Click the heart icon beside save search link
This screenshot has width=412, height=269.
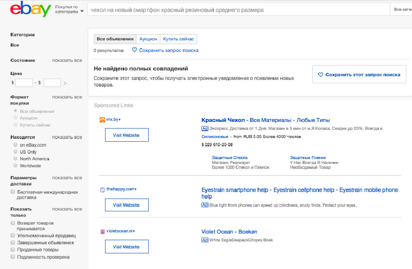(134, 50)
